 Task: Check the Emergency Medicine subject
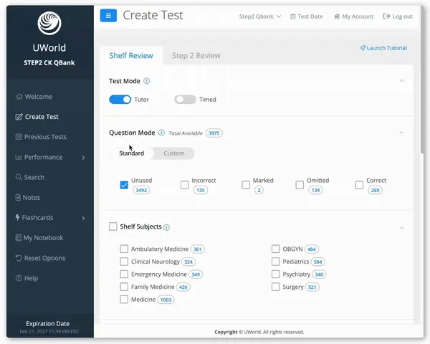tap(124, 274)
